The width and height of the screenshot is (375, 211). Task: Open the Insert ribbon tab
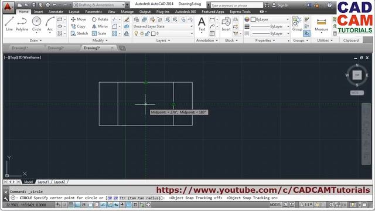[x=38, y=12]
